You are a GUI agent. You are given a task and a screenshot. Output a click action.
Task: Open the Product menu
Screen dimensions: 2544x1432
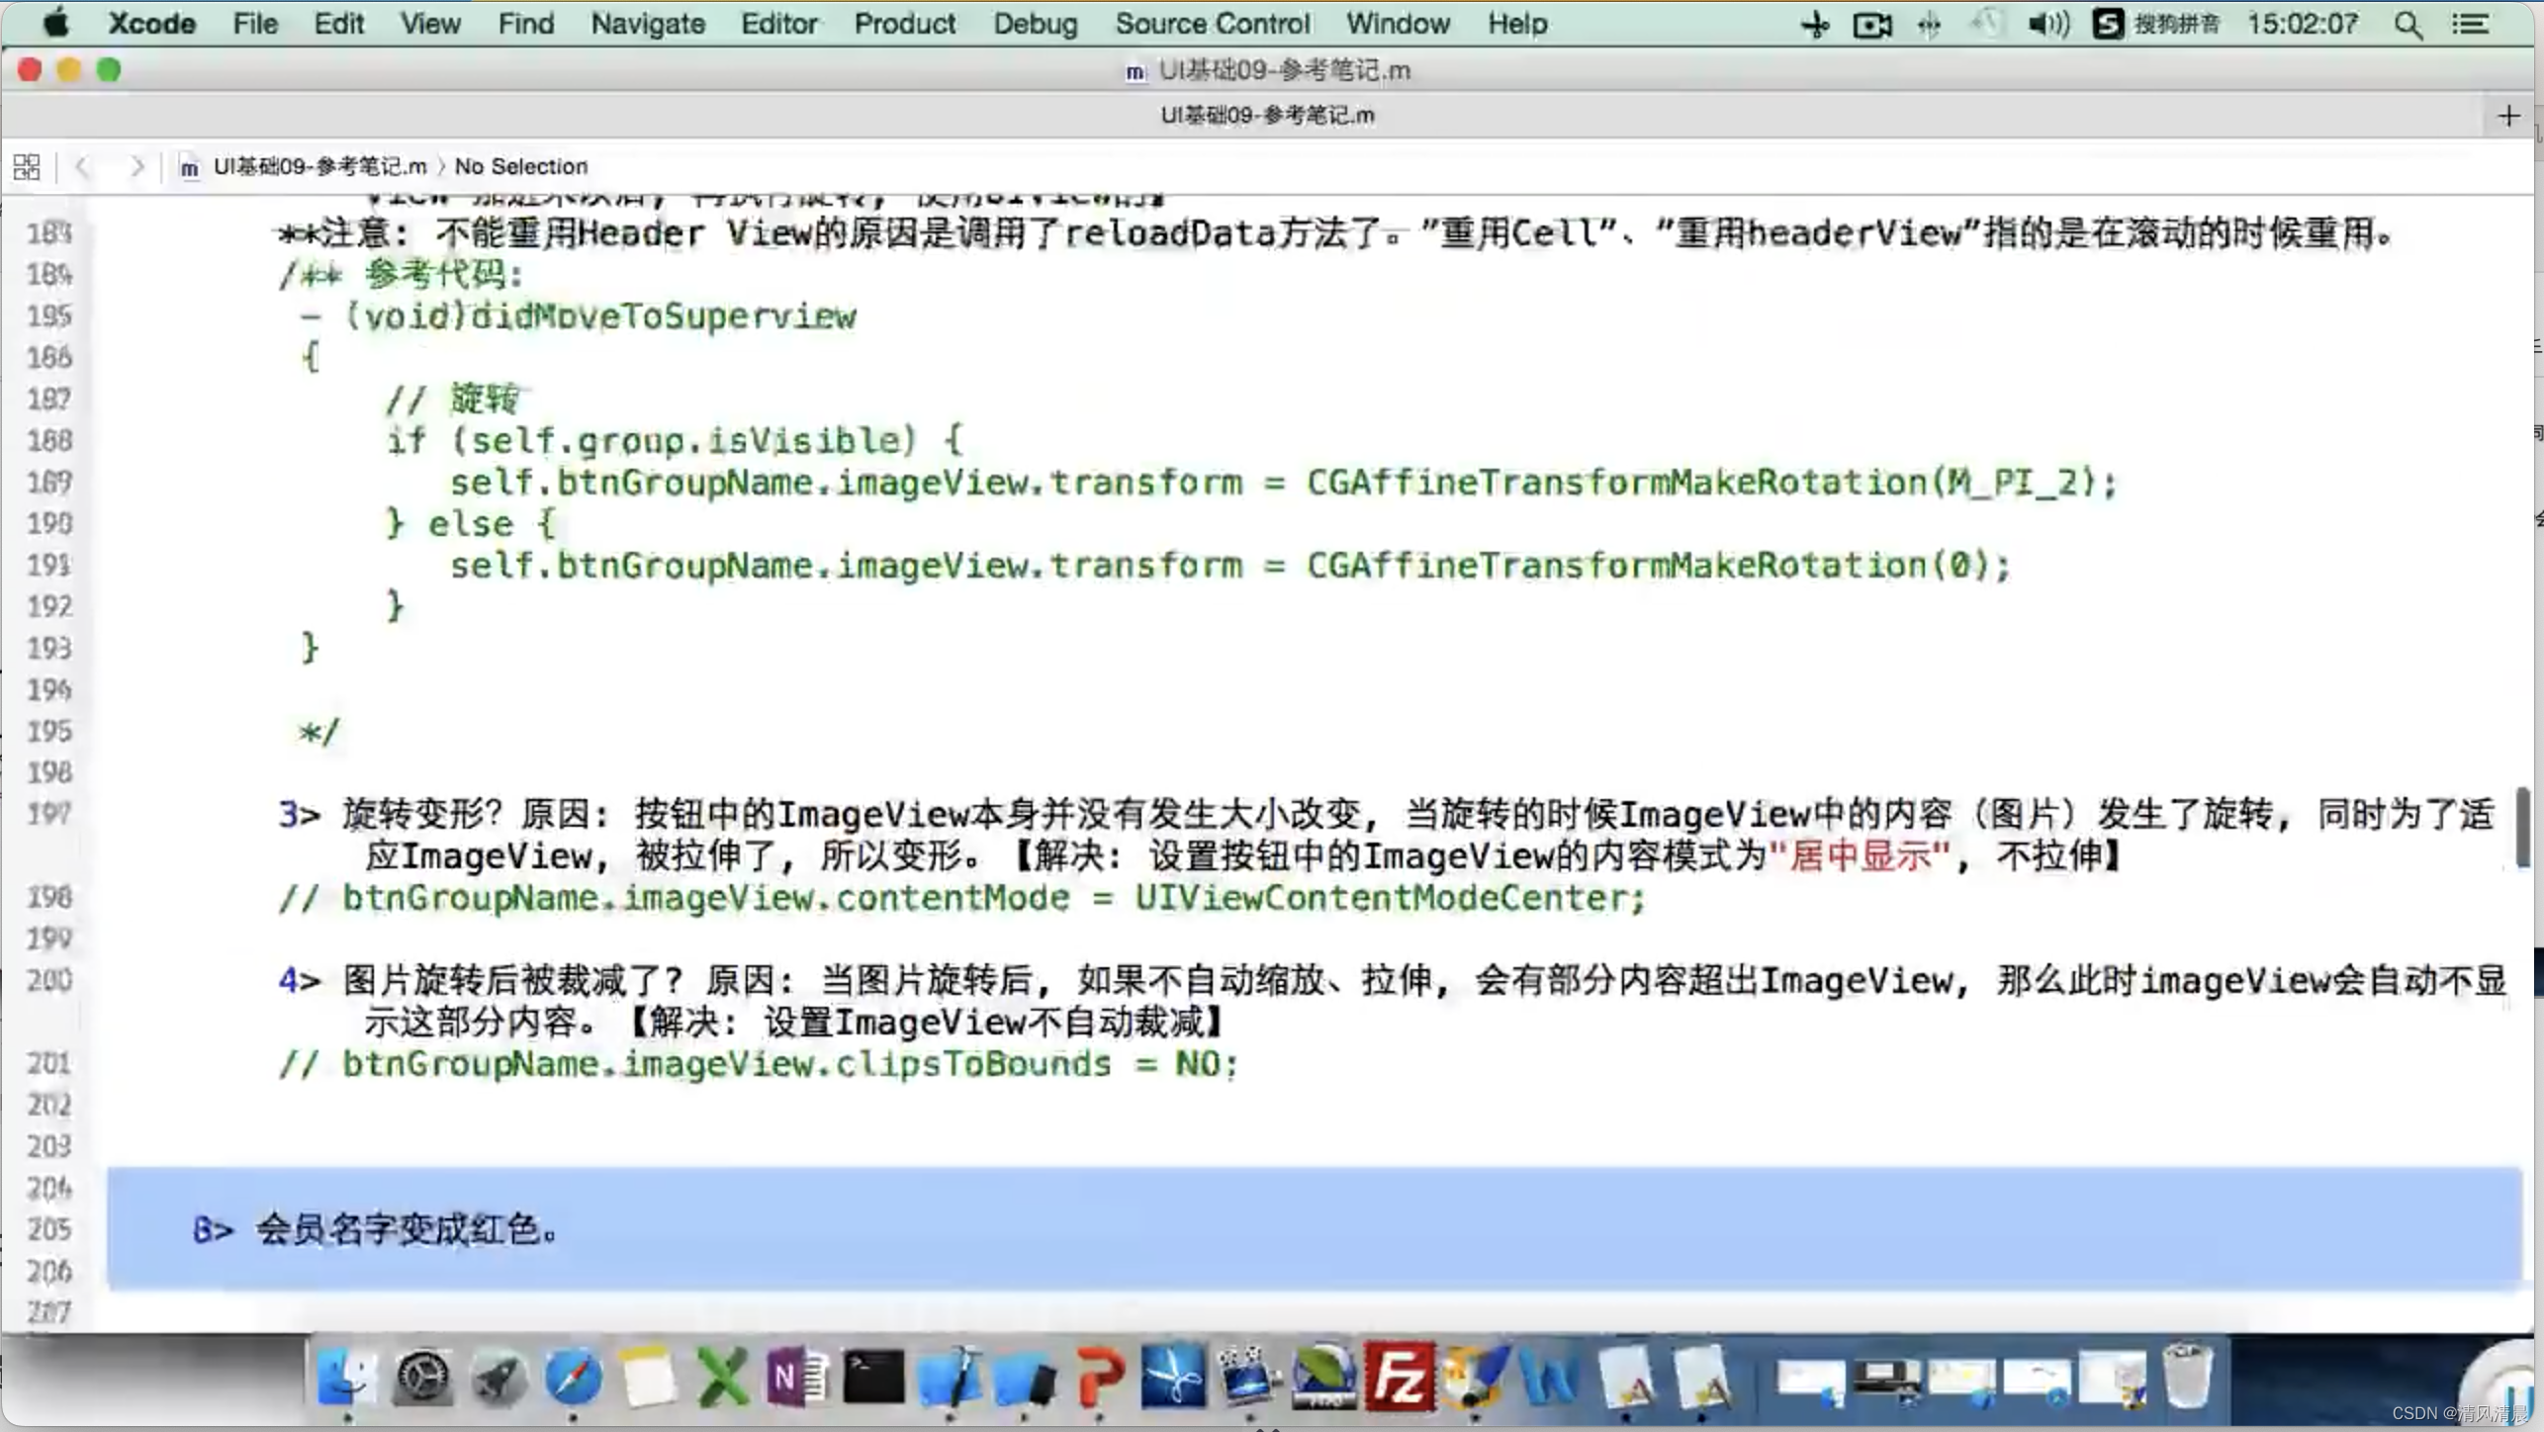(x=905, y=24)
